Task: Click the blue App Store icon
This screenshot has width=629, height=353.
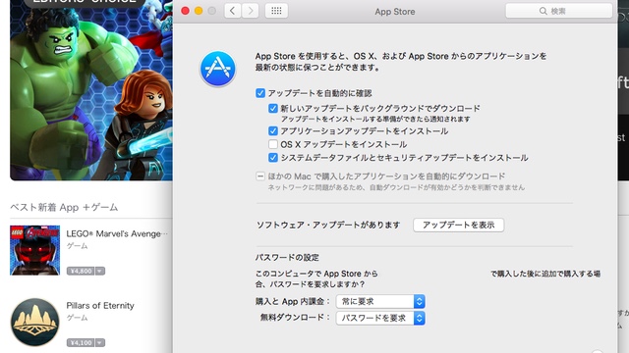Action: 217,69
